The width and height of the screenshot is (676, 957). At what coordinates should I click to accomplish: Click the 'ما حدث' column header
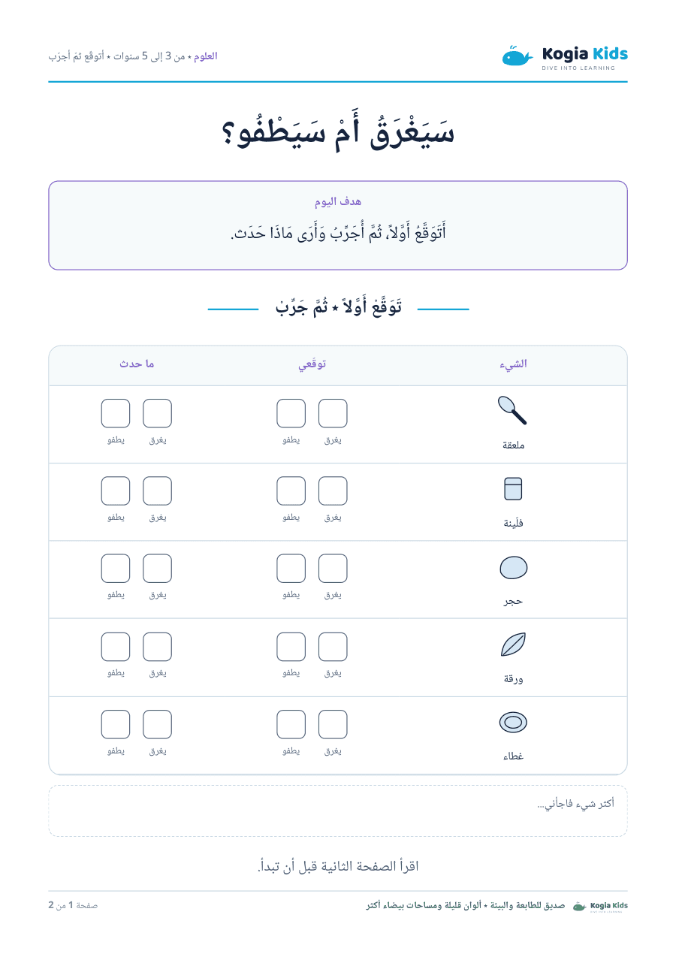(x=137, y=364)
